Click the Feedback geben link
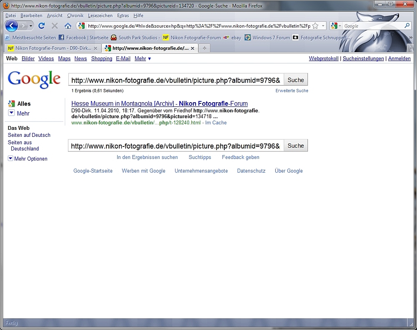This screenshot has height=330, width=417. pos(241,157)
